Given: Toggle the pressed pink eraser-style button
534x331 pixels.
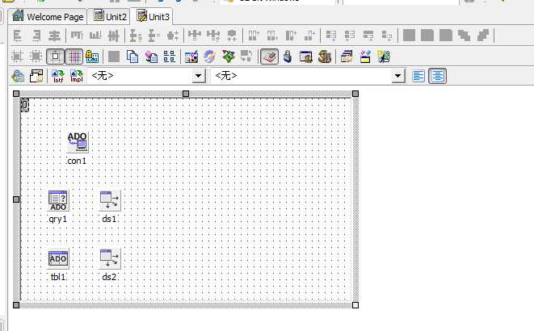Looking at the screenshot, I should 269,57.
